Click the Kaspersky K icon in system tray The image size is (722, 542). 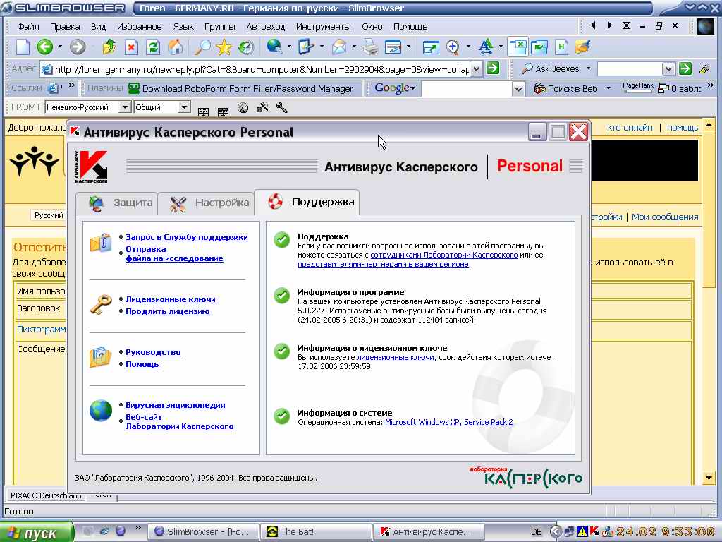[594, 531]
